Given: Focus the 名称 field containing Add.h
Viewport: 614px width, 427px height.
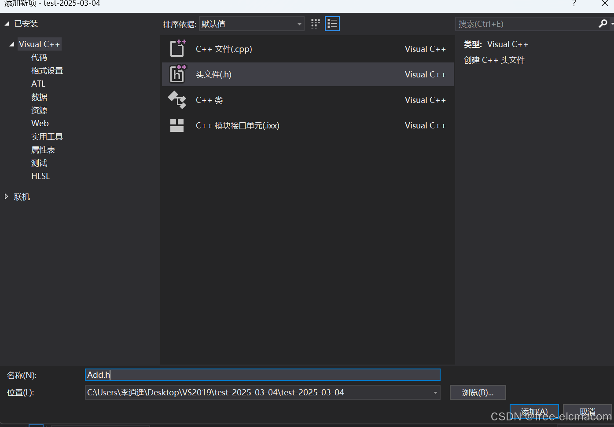Looking at the screenshot, I should (262, 375).
